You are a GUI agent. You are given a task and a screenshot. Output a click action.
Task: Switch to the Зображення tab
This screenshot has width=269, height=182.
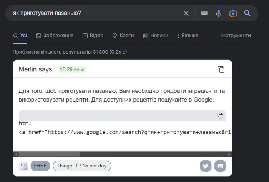click(x=55, y=36)
